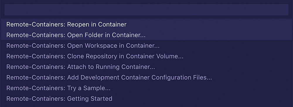293x107 pixels.
Task: Pick Attach to Running Container command
Action: coord(146,67)
